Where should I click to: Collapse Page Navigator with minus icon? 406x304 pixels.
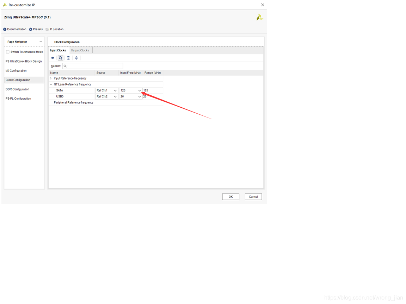[41, 42]
